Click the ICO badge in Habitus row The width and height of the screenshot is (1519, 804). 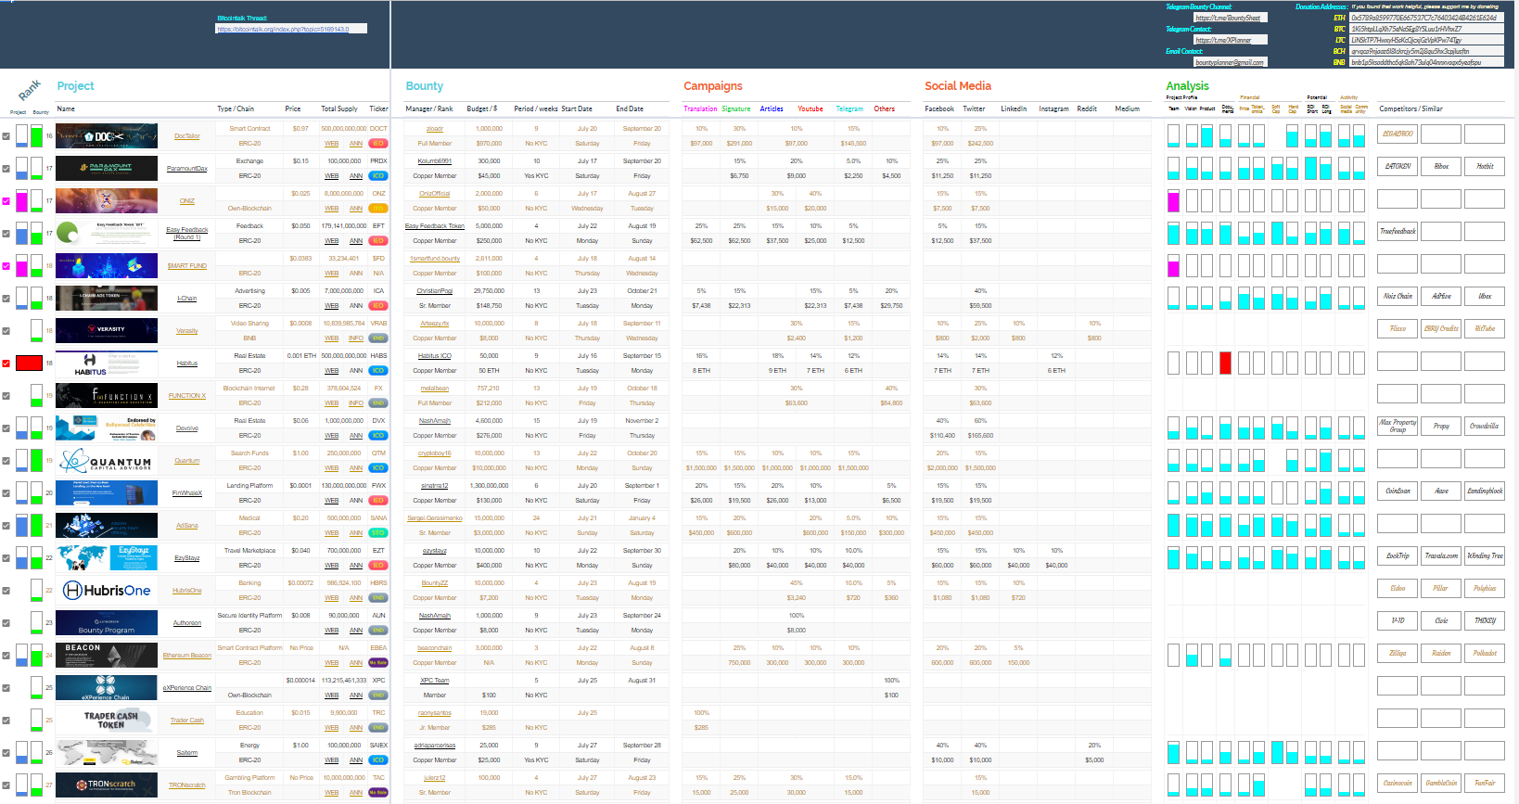(378, 371)
